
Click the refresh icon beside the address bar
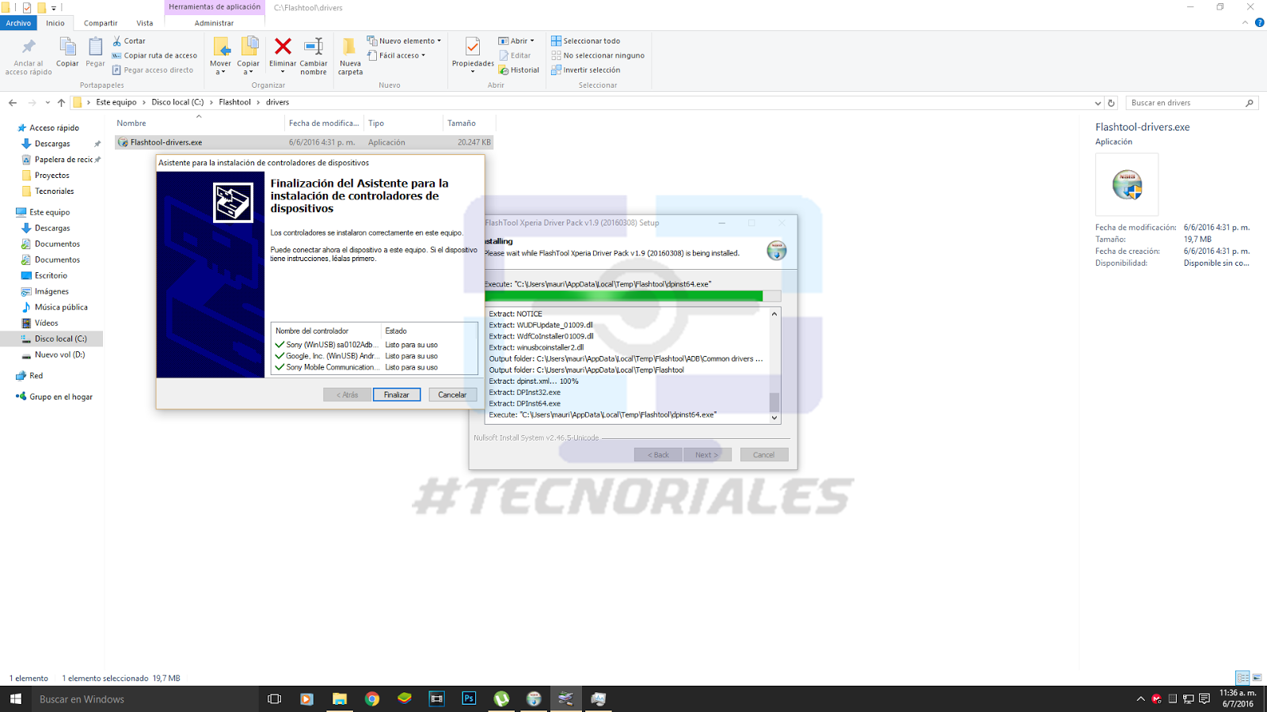pos(1111,103)
